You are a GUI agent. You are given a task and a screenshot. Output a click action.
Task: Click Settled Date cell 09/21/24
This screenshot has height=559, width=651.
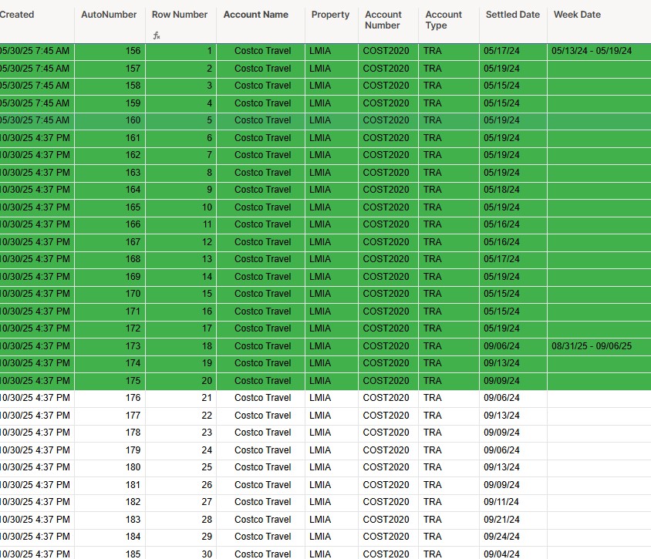click(501, 520)
